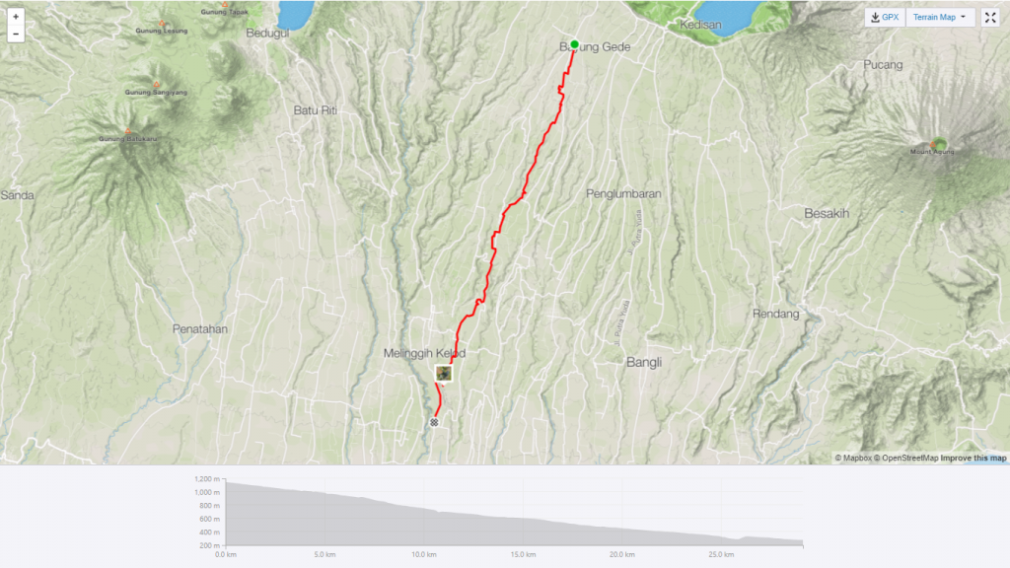Click the checkered finish marker
The width and height of the screenshot is (1010, 568).
[434, 422]
